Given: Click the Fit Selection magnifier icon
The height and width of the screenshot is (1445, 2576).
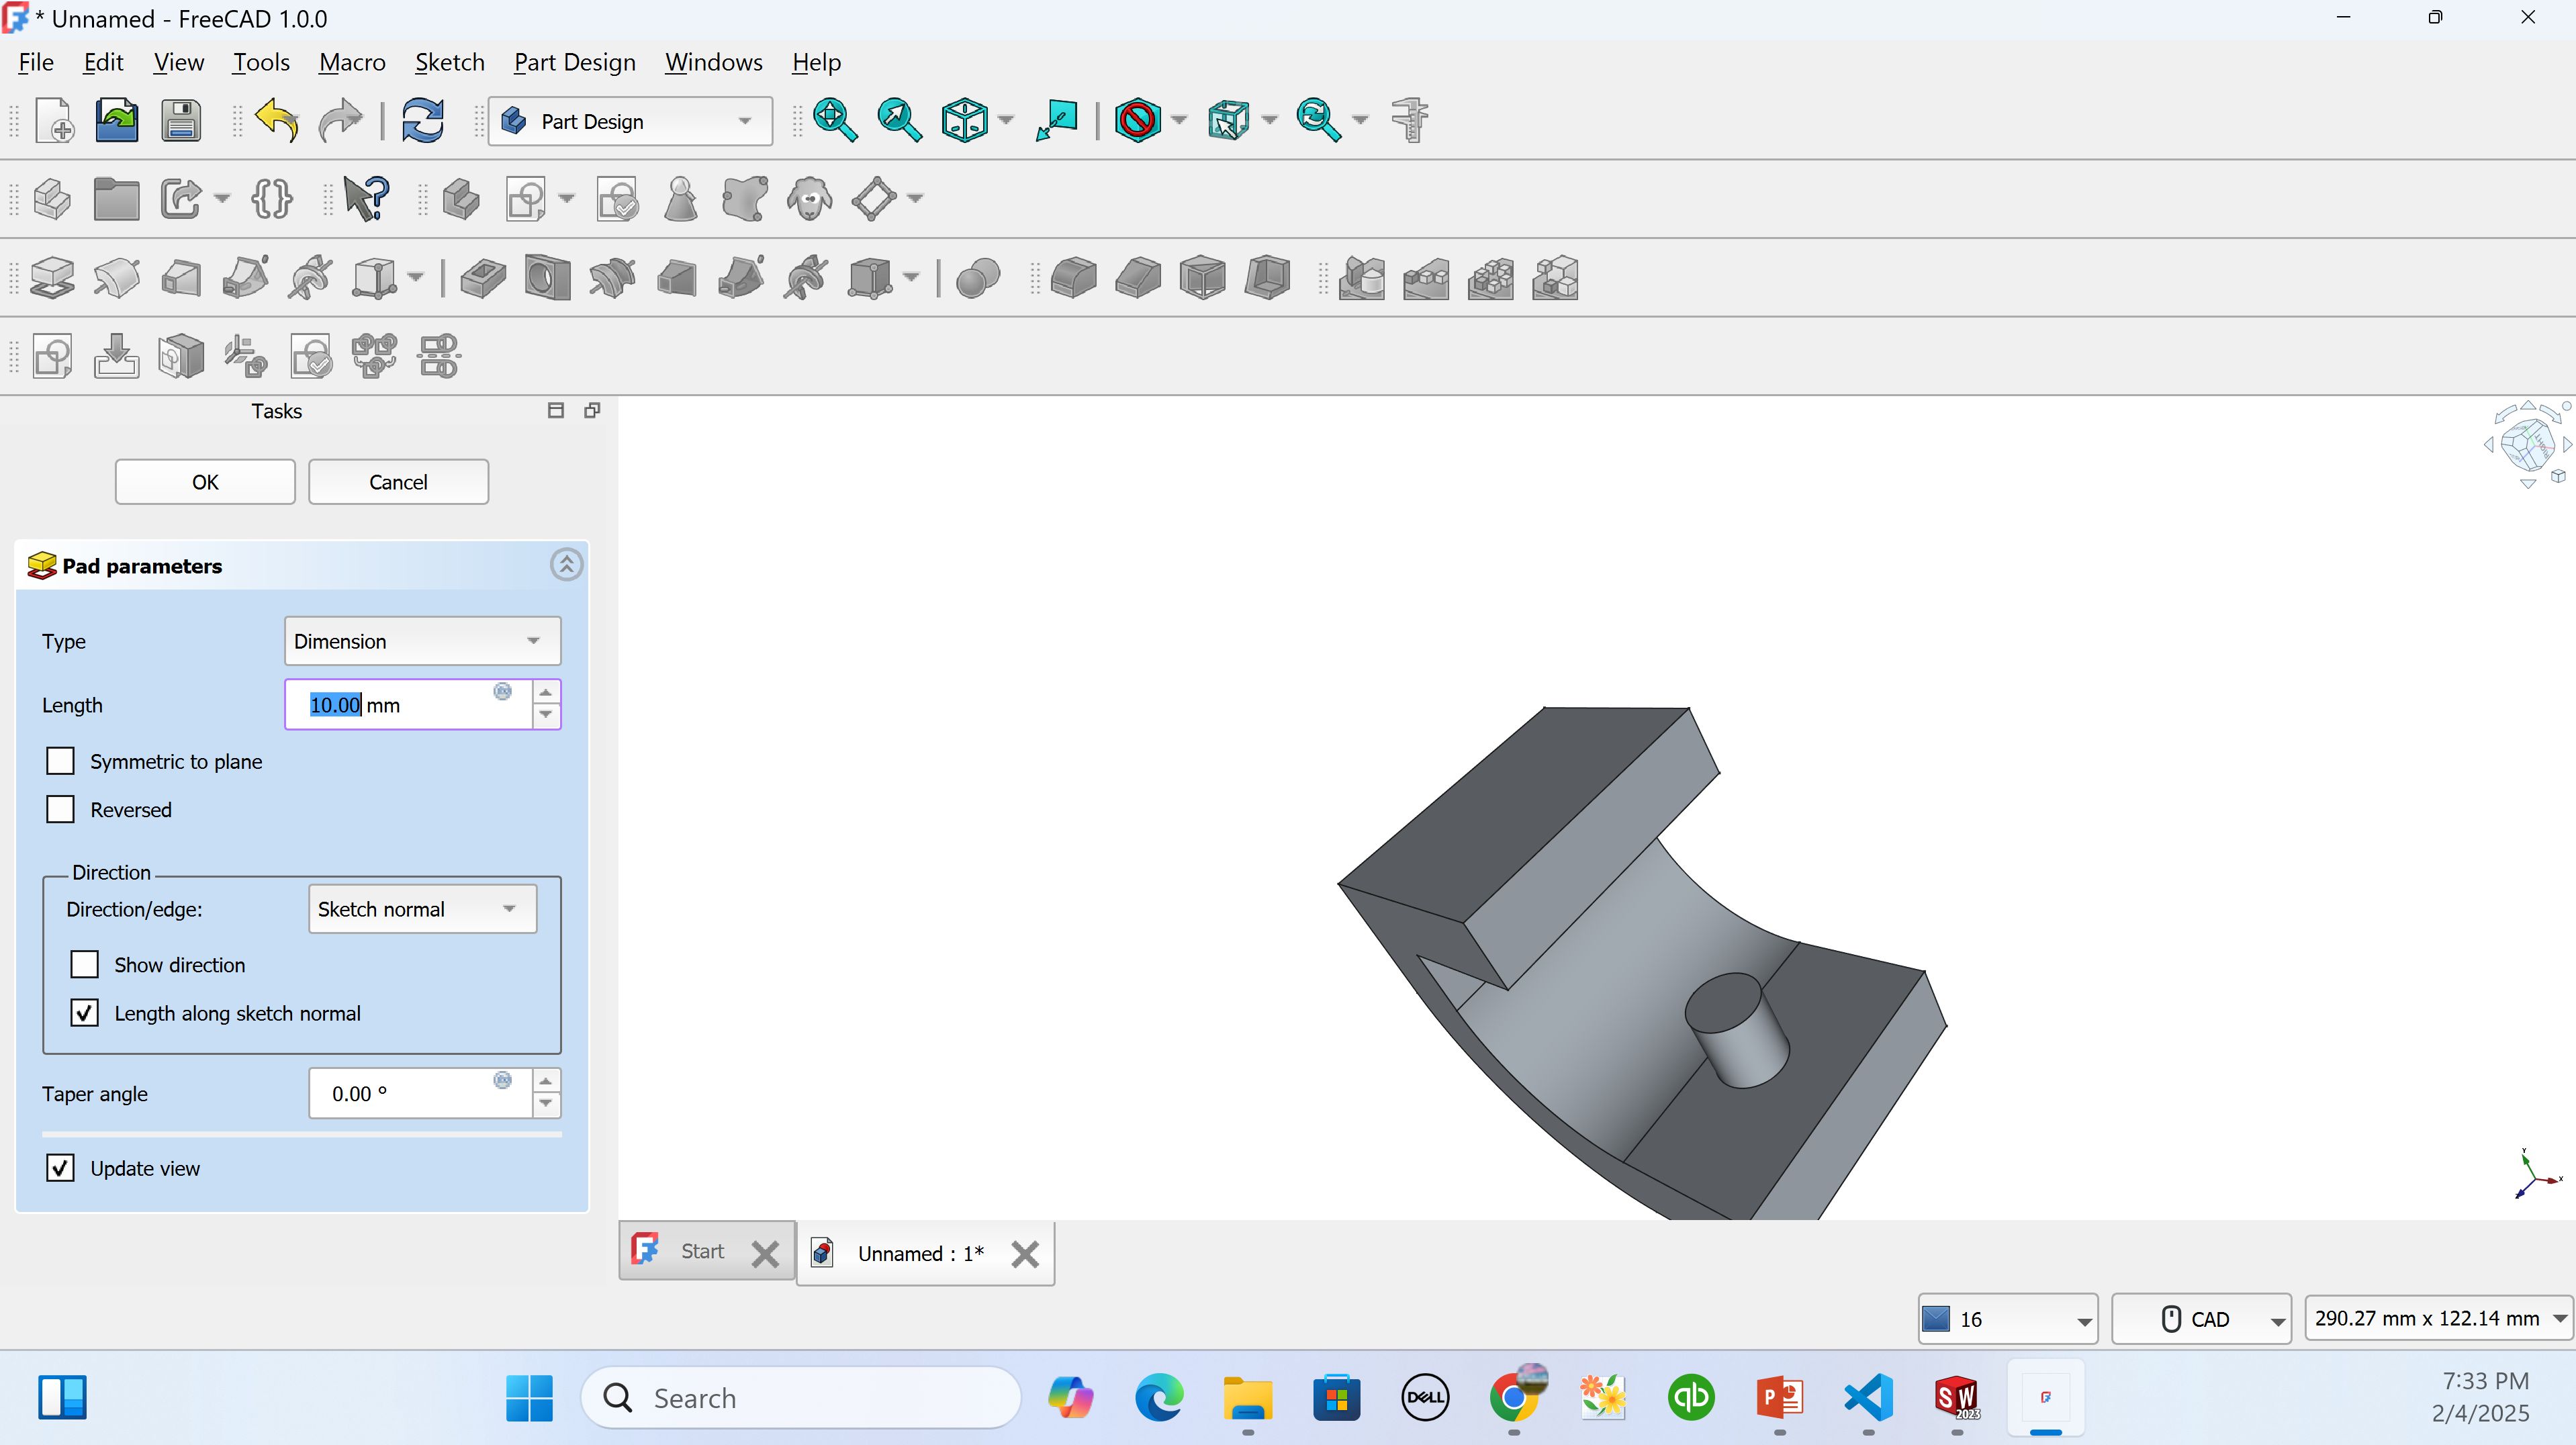Looking at the screenshot, I should click(899, 121).
